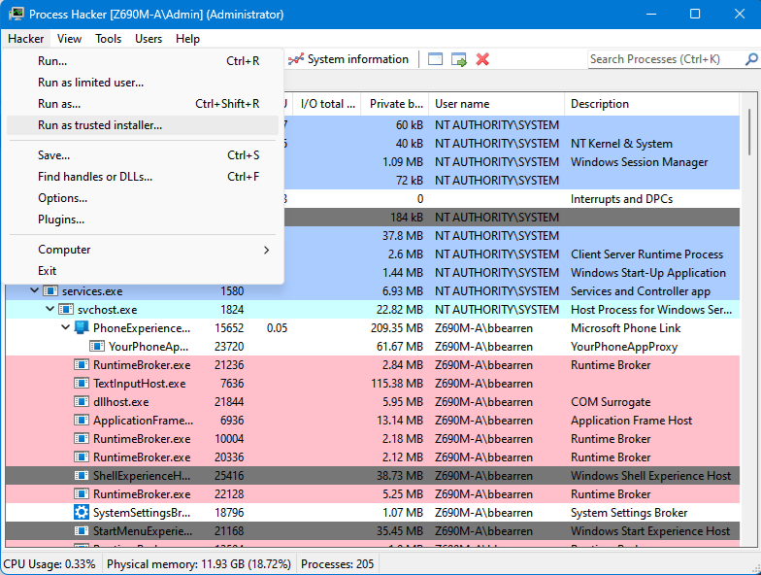
Task: Click CPU Usage status bar entry
Action: pyautogui.click(x=50, y=563)
